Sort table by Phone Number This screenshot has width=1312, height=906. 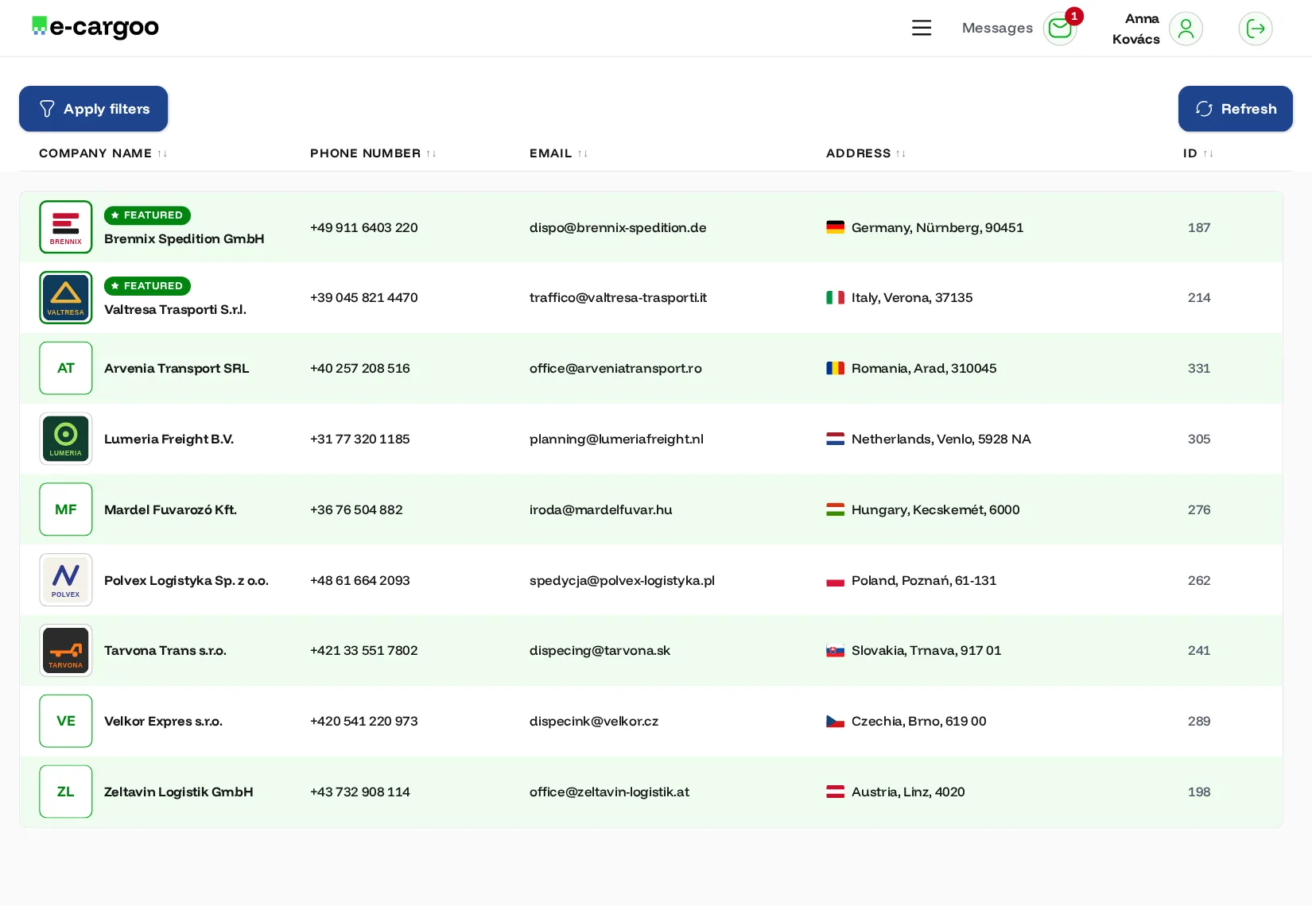tap(373, 153)
